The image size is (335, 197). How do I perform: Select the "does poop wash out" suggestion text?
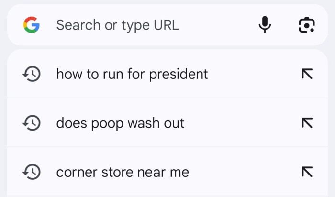click(x=120, y=123)
